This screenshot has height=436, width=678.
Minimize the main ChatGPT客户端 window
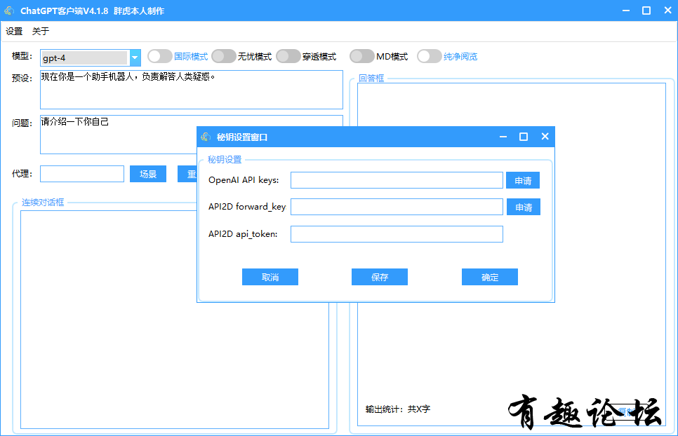point(625,11)
